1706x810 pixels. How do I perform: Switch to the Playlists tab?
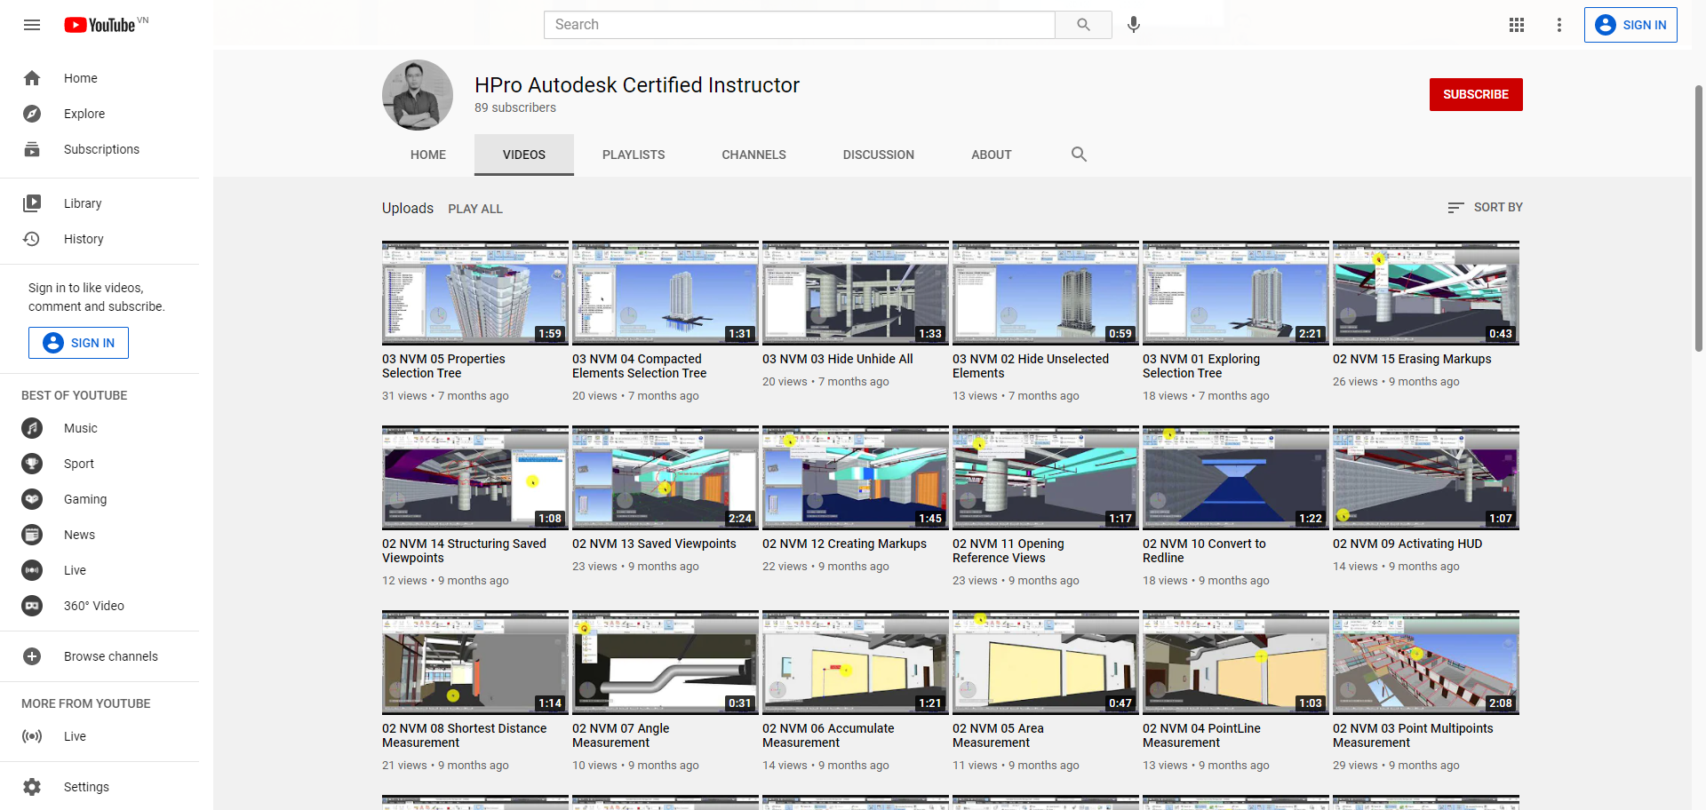(634, 155)
